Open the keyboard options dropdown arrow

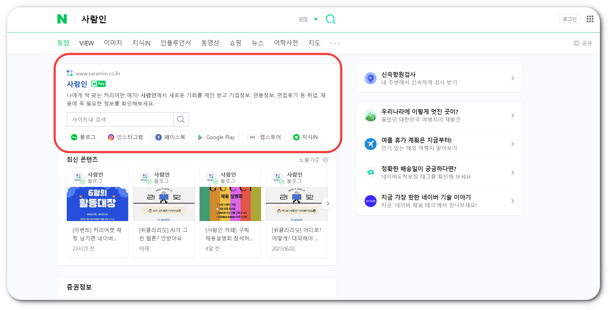coord(315,19)
